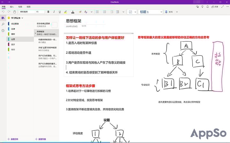Click the font size box showing 15
Viewport: 230px width, 143px height.
click(x=40, y=12)
